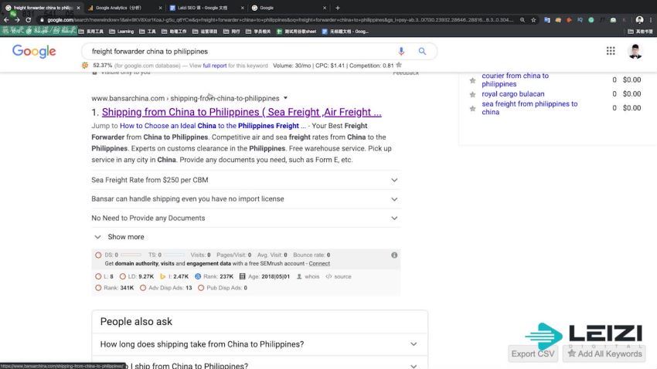Open the Learning bookmarks folder

tap(121, 32)
